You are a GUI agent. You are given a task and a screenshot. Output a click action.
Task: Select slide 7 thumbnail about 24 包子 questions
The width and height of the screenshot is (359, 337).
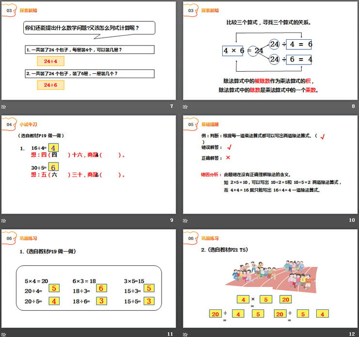click(89, 50)
